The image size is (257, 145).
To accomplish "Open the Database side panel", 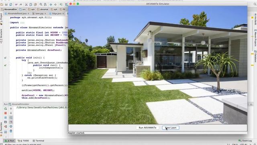I will coord(255,56).
